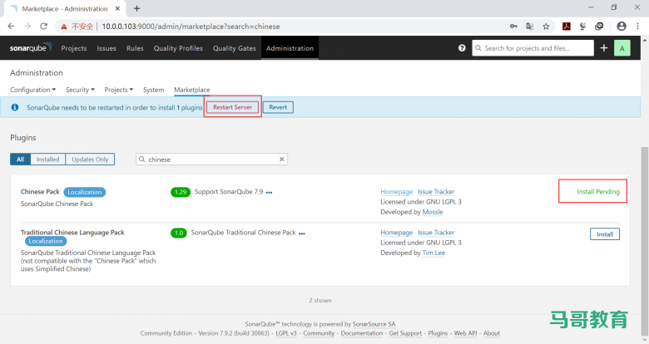Click the browser address bar URL

tap(191, 27)
